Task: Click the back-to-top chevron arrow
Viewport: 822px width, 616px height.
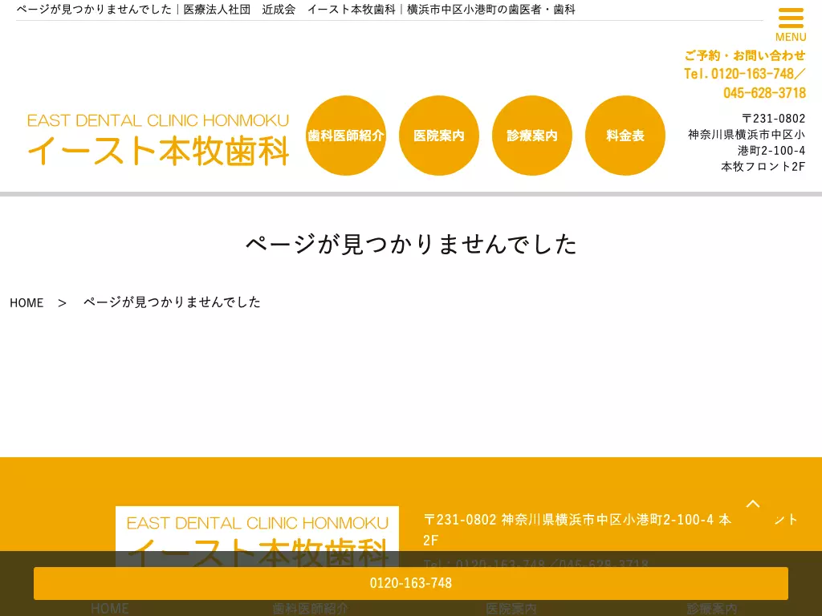Action: pyautogui.click(x=753, y=504)
